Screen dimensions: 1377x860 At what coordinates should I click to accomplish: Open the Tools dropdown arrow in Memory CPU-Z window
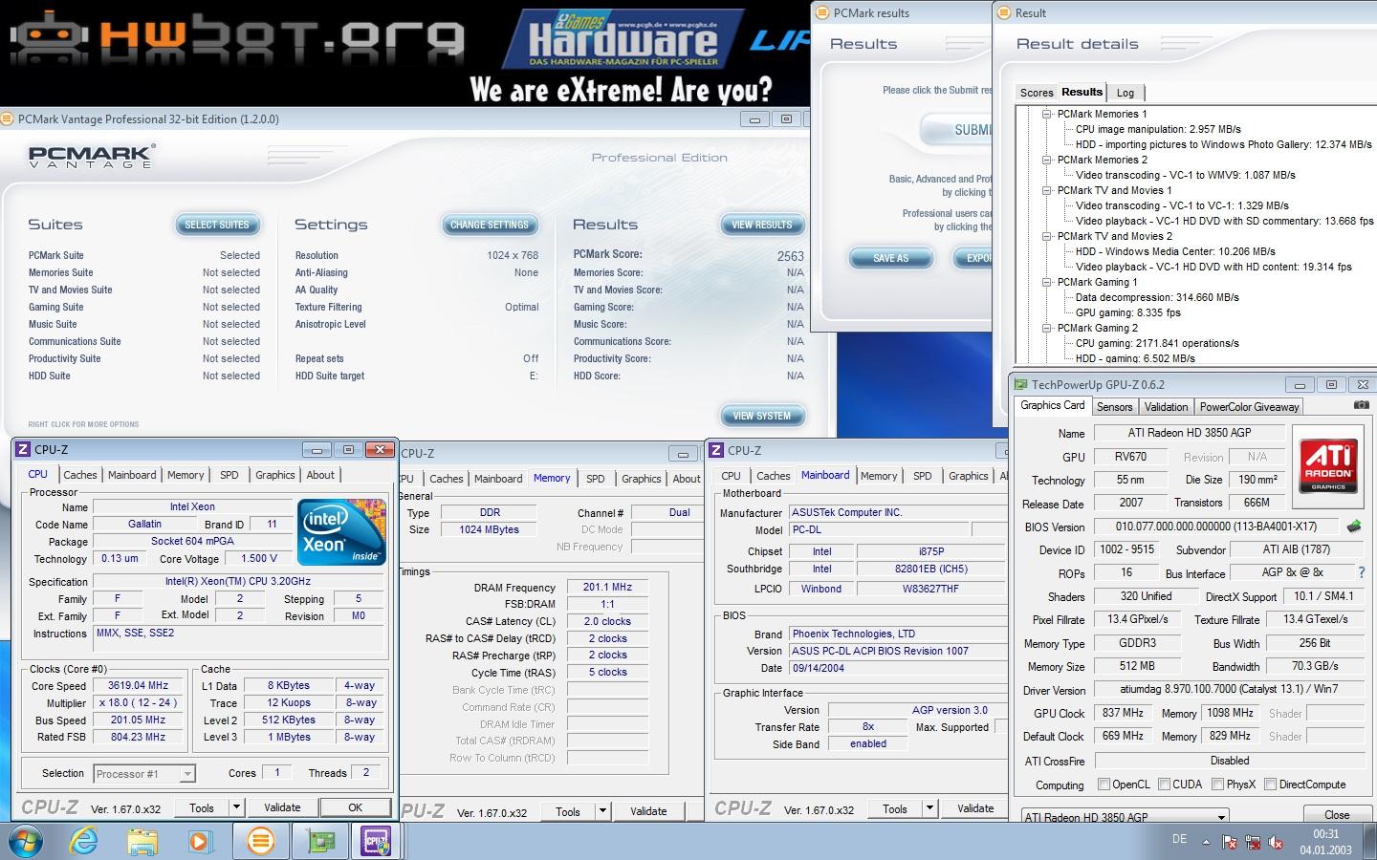pos(602,811)
